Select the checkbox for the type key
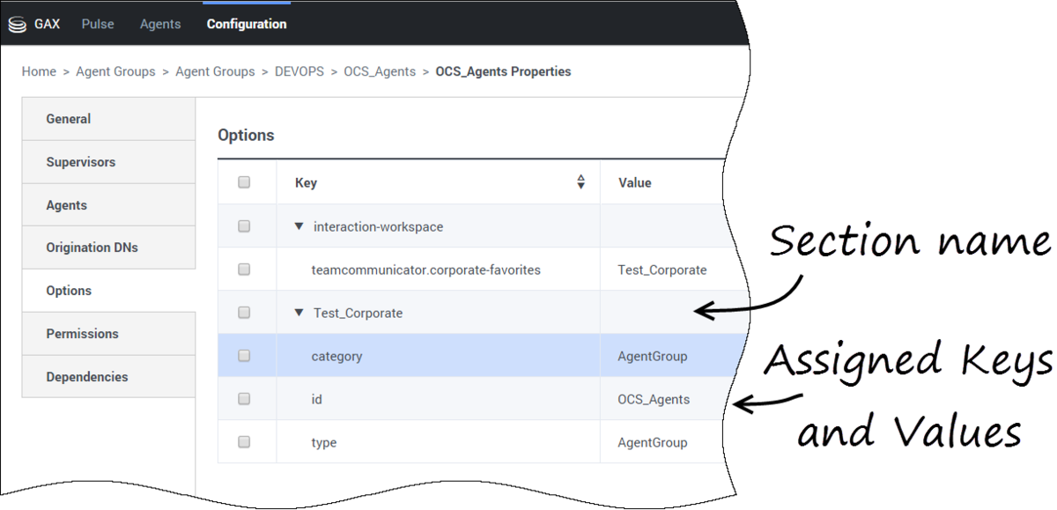Image resolution: width=1057 pixels, height=510 pixels. tap(244, 442)
